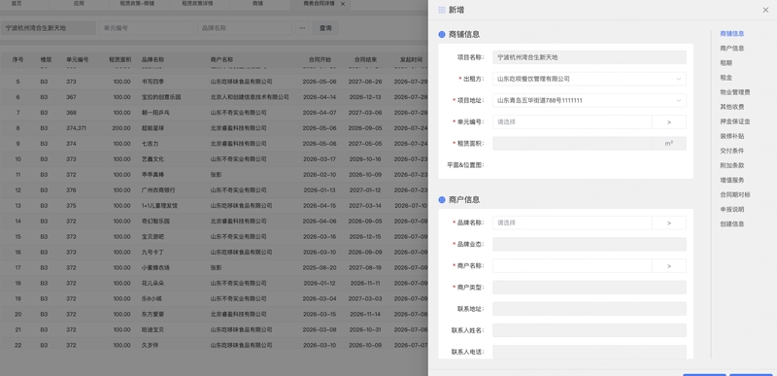Open the 租赁政策详情 tab

click(198, 4)
